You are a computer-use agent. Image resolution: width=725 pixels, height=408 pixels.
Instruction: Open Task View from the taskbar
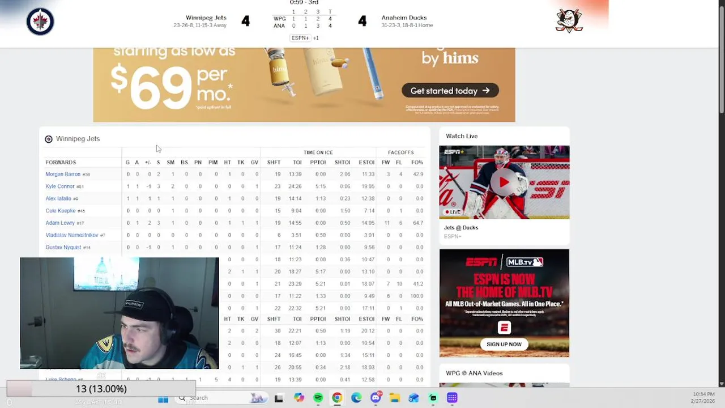[x=279, y=398]
